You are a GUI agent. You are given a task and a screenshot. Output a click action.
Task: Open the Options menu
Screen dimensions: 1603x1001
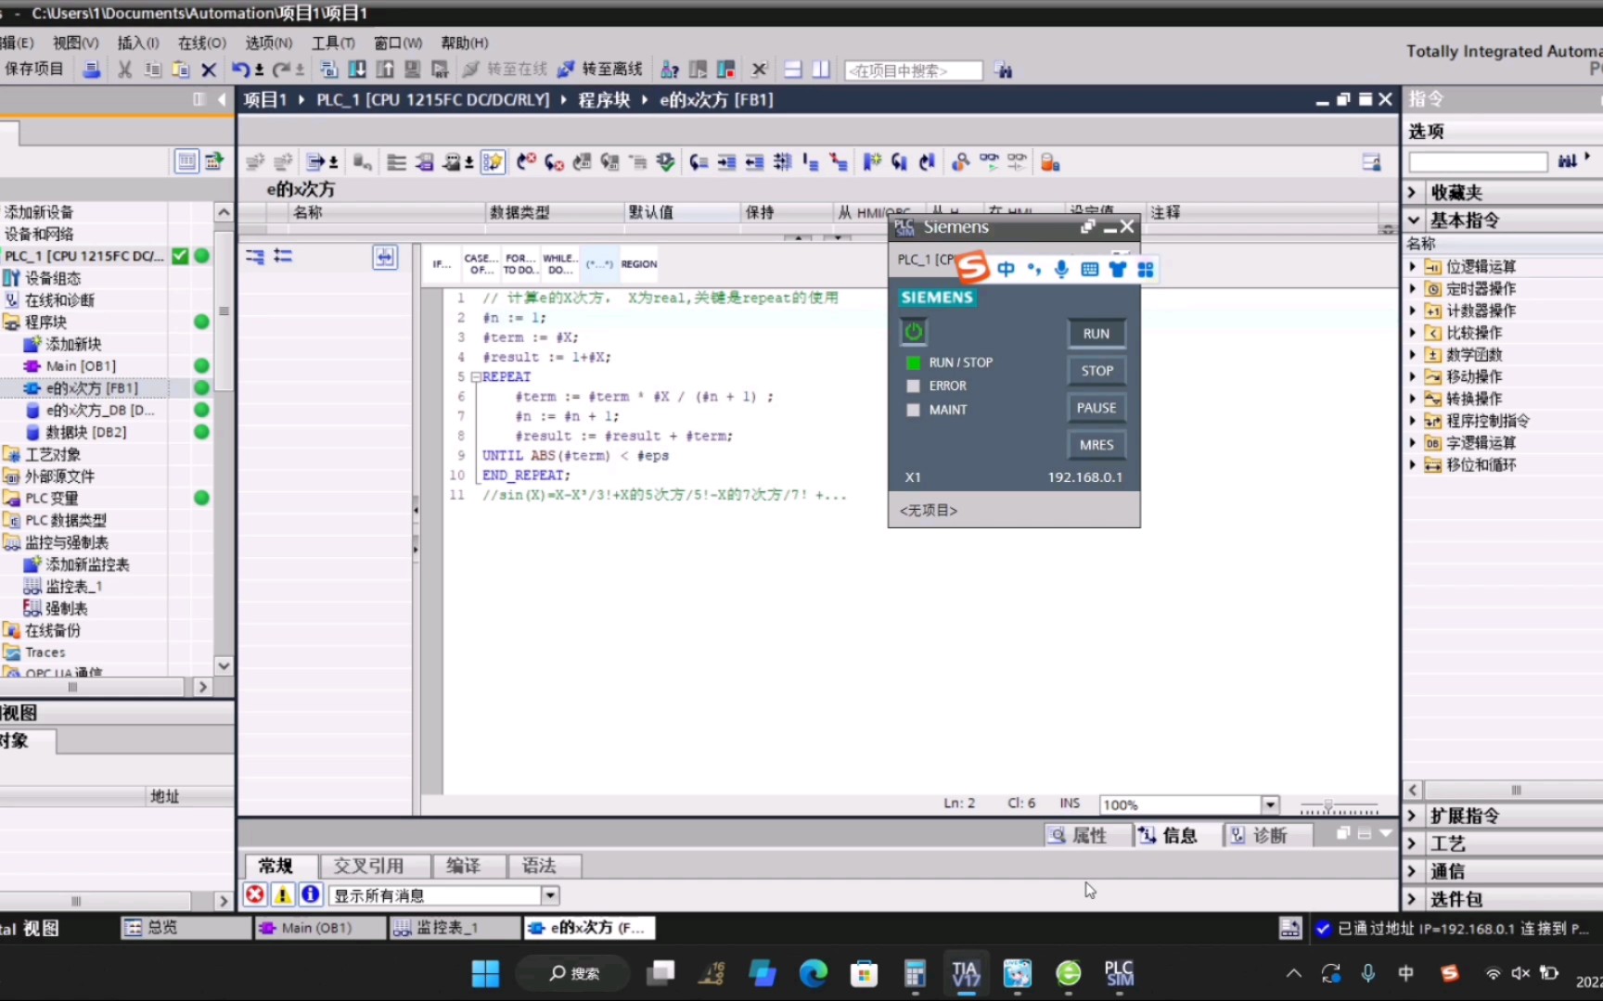click(268, 43)
